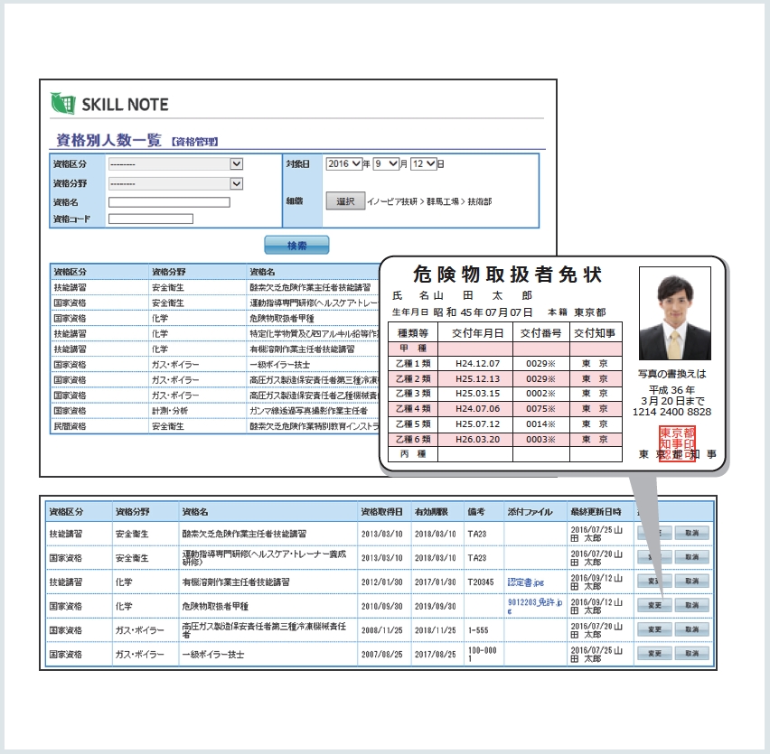Click the red Tokyo governor seal stamp
Viewport: 770px width, 754px height.
coord(676,446)
